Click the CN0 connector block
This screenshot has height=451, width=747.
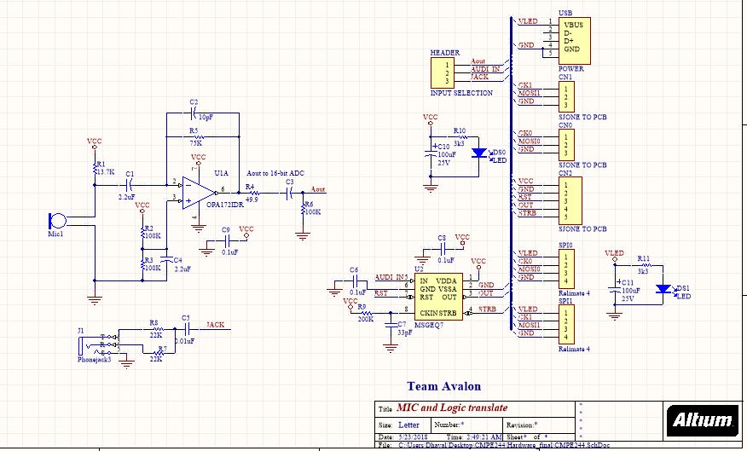pyautogui.click(x=566, y=145)
